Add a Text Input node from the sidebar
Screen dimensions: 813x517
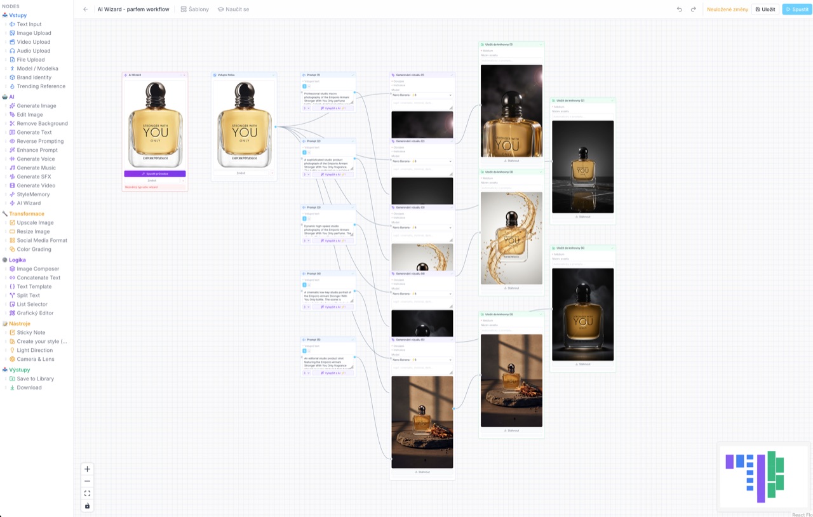pos(29,24)
